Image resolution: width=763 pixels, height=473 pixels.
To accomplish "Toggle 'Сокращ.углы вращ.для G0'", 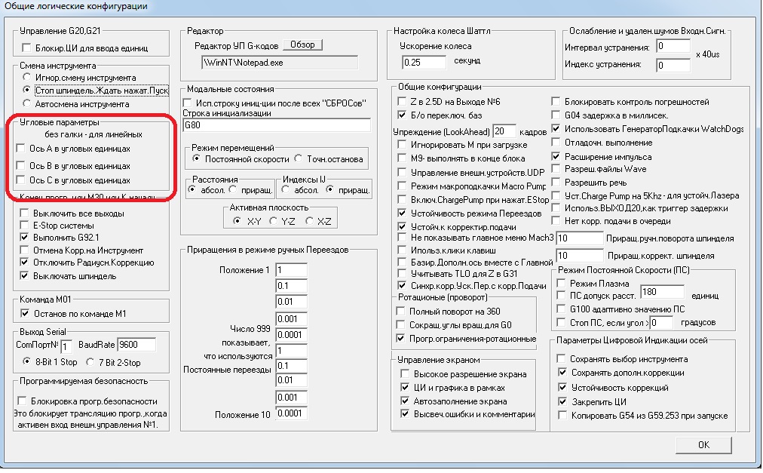I will tap(400, 324).
